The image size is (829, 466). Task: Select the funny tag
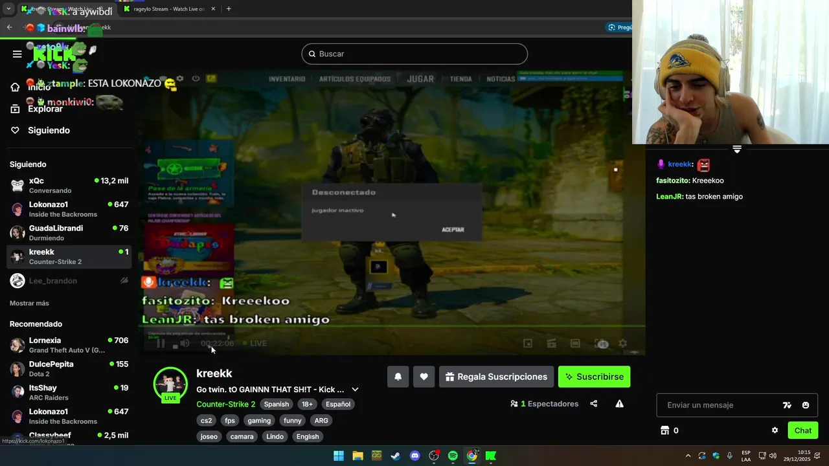pyautogui.click(x=293, y=420)
